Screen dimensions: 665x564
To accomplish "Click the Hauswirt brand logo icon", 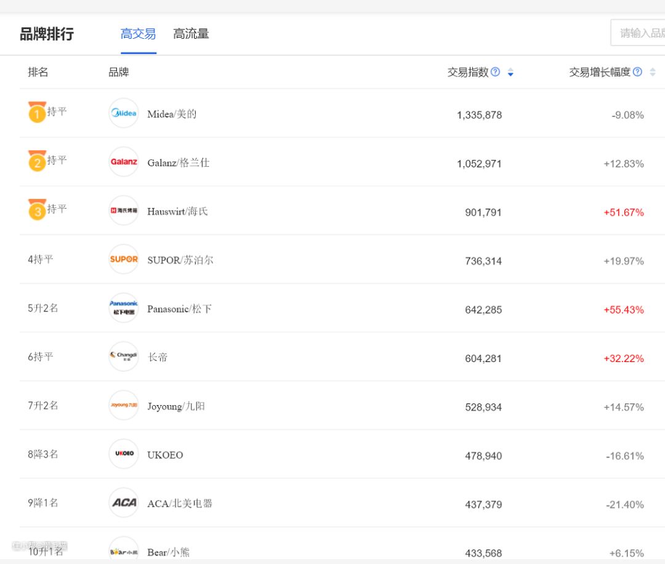I will tap(124, 211).
